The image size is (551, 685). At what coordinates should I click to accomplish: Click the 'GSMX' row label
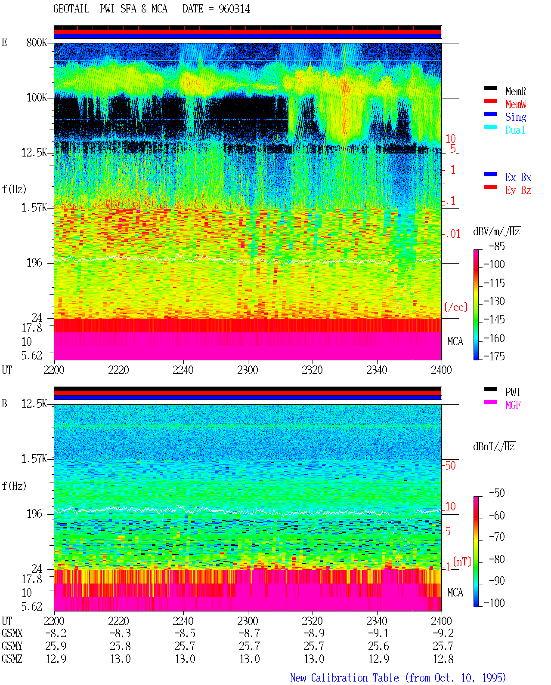12,633
